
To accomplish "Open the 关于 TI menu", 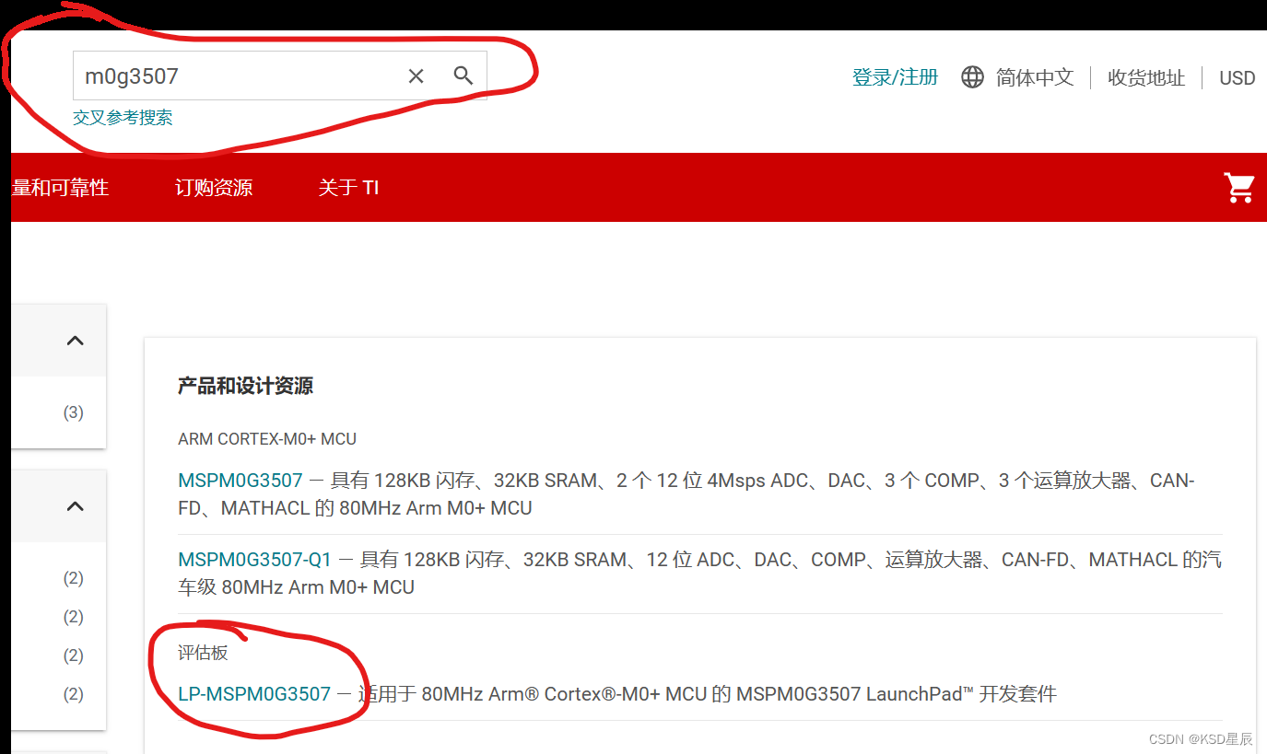I will click(x=348, y=187).
